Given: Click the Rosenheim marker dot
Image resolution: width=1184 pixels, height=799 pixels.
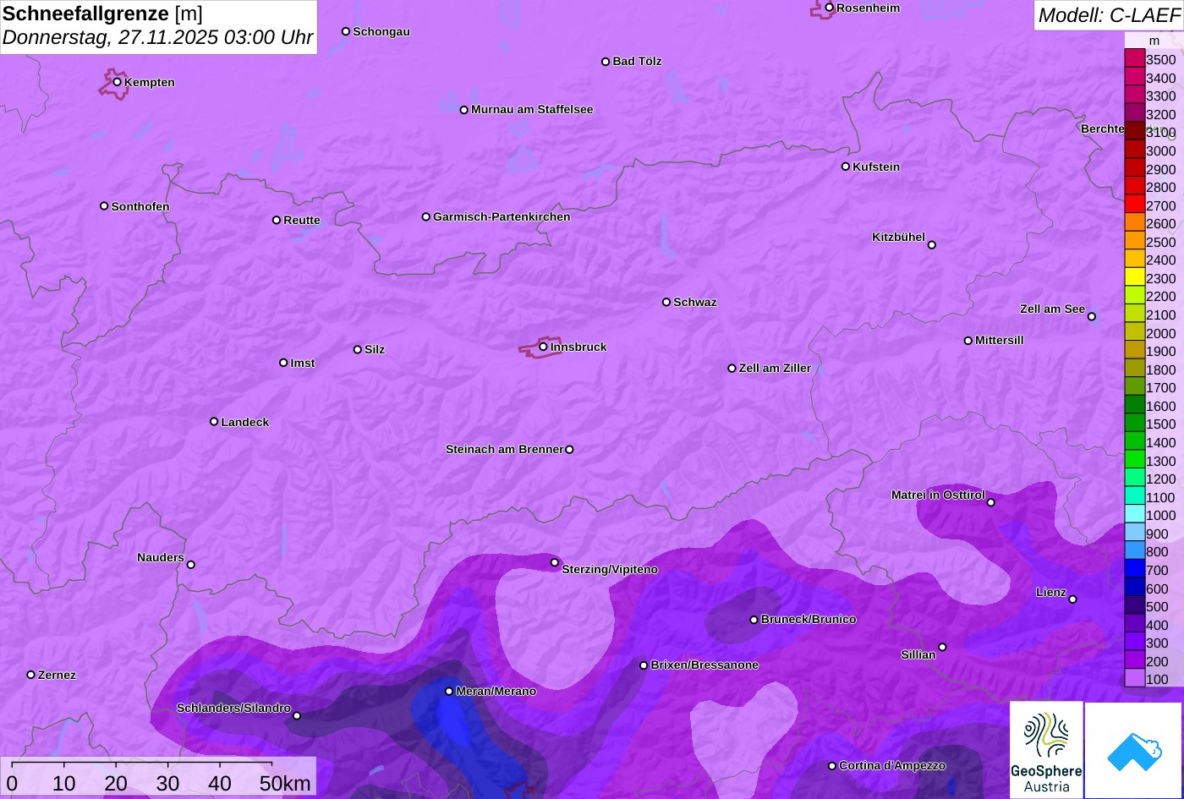Looking at the screenshot, I should pos(830,8).
